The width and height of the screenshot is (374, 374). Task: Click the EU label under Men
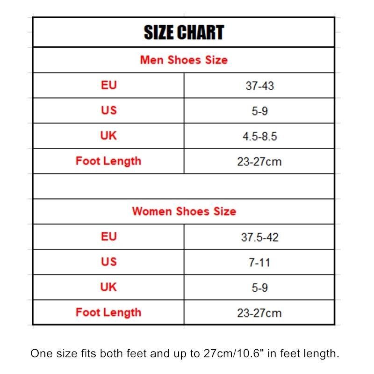coord(108,85)
